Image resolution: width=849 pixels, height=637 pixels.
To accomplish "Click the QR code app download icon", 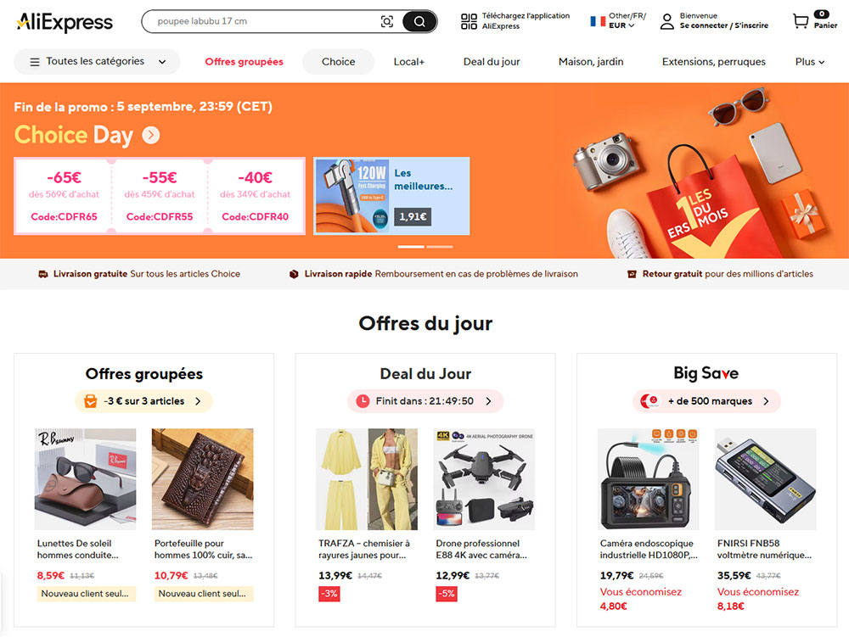I will [469, 21].
